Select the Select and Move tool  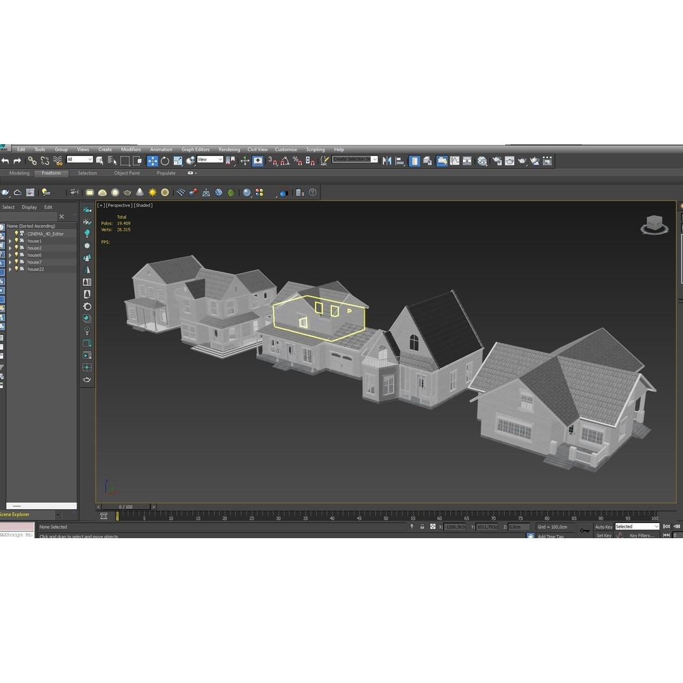[152, 160]
